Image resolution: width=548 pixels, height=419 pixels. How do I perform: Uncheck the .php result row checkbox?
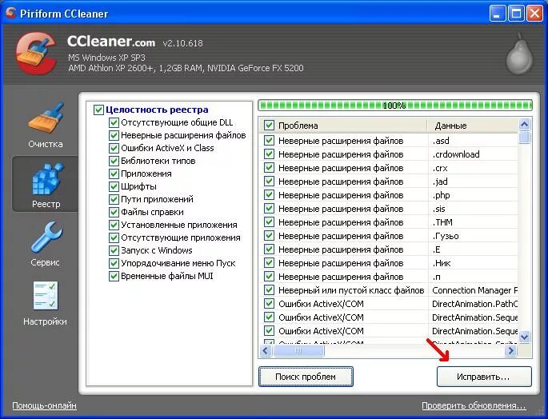click(269, 195)
